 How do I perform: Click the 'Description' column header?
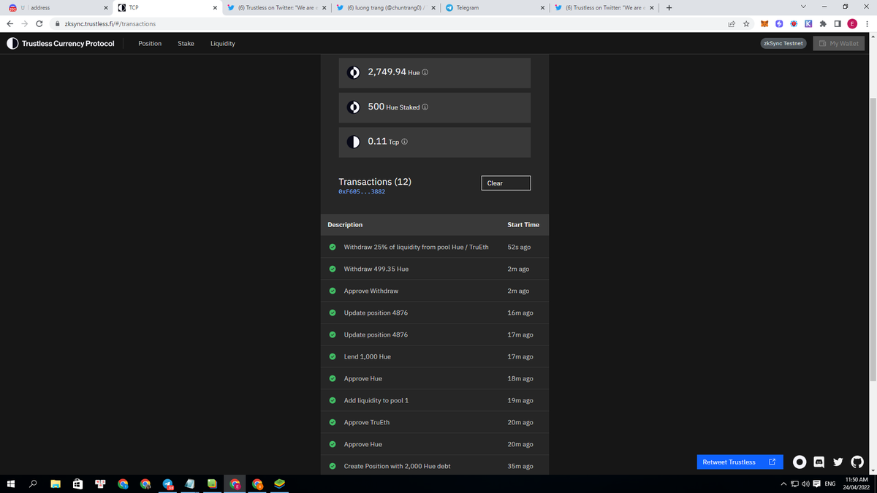coord(345,225)
